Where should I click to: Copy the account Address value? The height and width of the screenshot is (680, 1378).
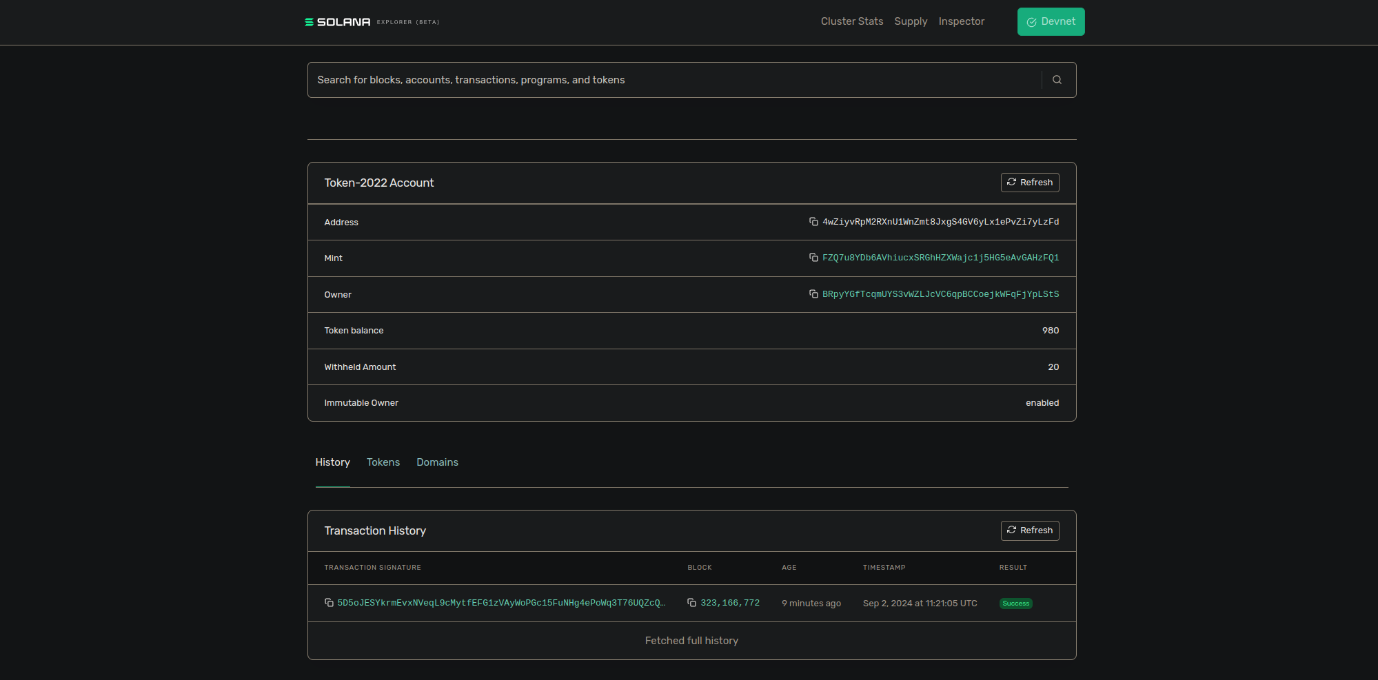pos(813,222)
